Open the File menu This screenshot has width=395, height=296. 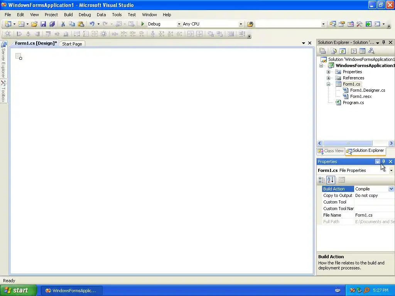pyautogui.click(x=8, y=15)
